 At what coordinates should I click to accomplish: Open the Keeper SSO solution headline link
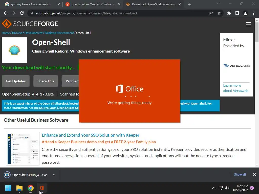pos(91,135)
